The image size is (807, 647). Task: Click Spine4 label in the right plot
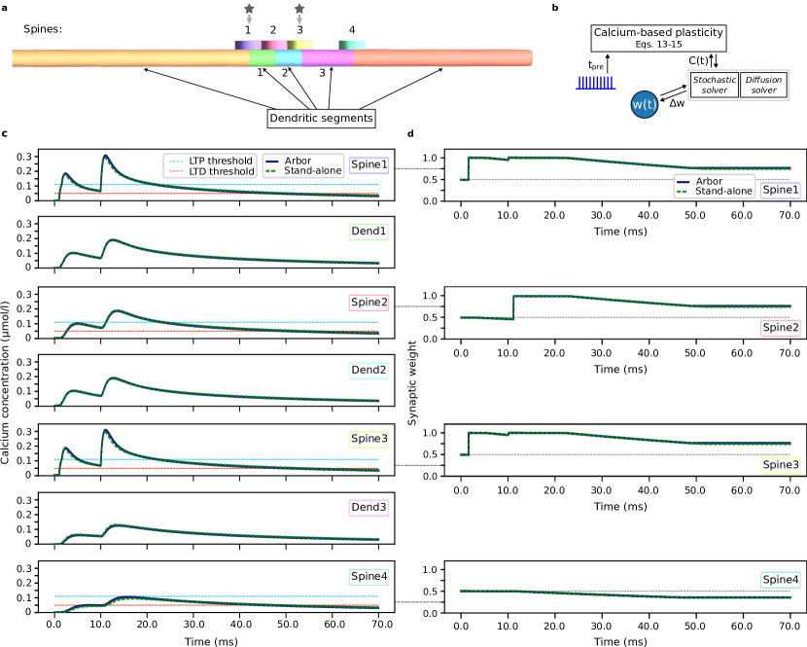[x=780, y=580]
